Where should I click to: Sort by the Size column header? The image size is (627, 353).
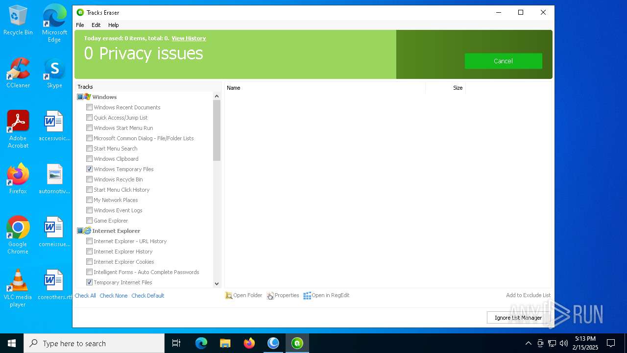[445, 88]
